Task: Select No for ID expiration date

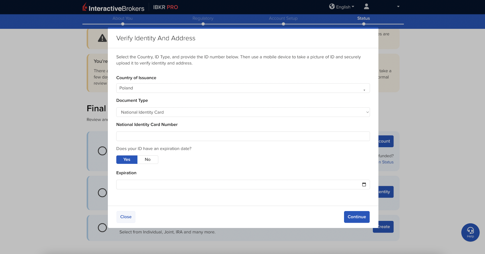Action: coord(148,160)
